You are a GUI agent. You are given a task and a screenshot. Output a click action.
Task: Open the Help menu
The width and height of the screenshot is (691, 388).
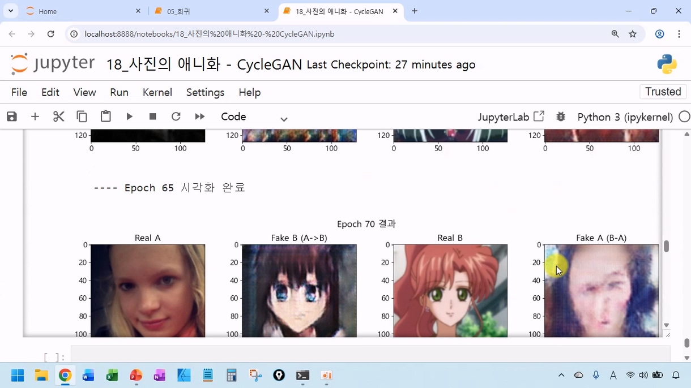249,92
